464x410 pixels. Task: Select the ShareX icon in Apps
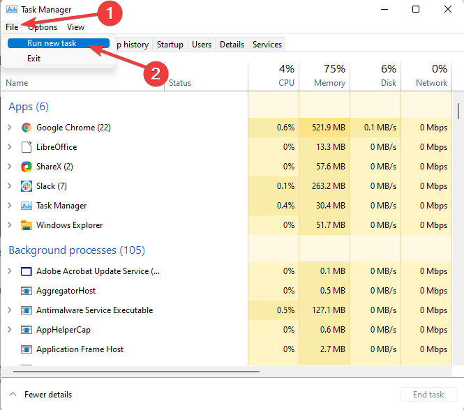(27, 167)
